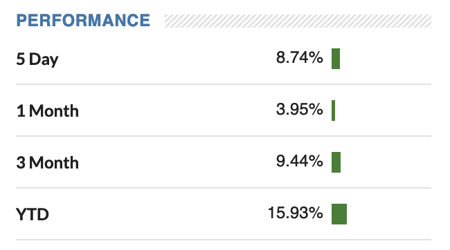
Task: Click the empty space in the 3 Month row
Action: click(x=177, y=162)
